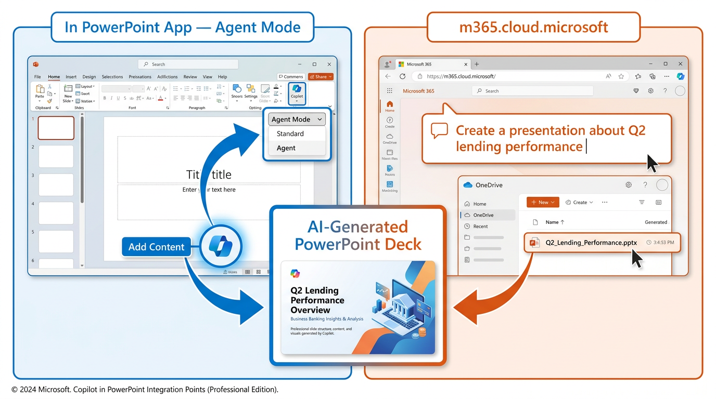716x399 pixels.
Task: Switch to the View ribbon tab
Action: click(x=207, y=77)
